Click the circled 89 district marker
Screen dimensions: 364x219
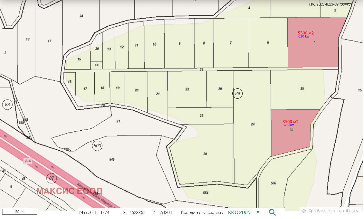[x=237, y=93]
